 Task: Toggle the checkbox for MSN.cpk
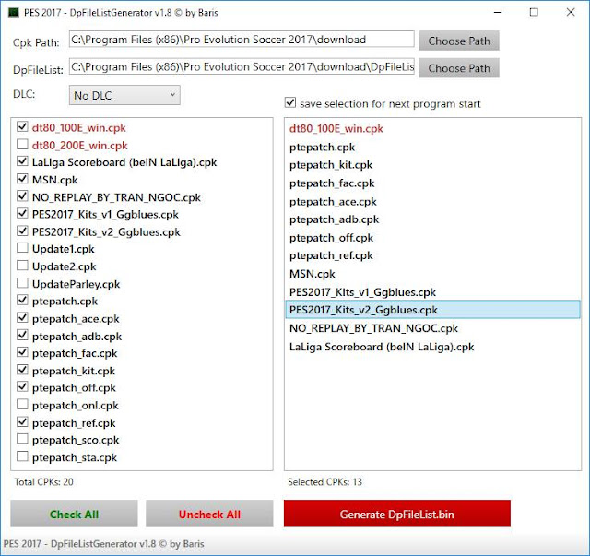[x=22, y=179]
